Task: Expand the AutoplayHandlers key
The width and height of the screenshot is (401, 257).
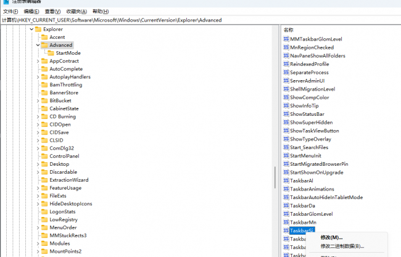Action: (38, 77)
